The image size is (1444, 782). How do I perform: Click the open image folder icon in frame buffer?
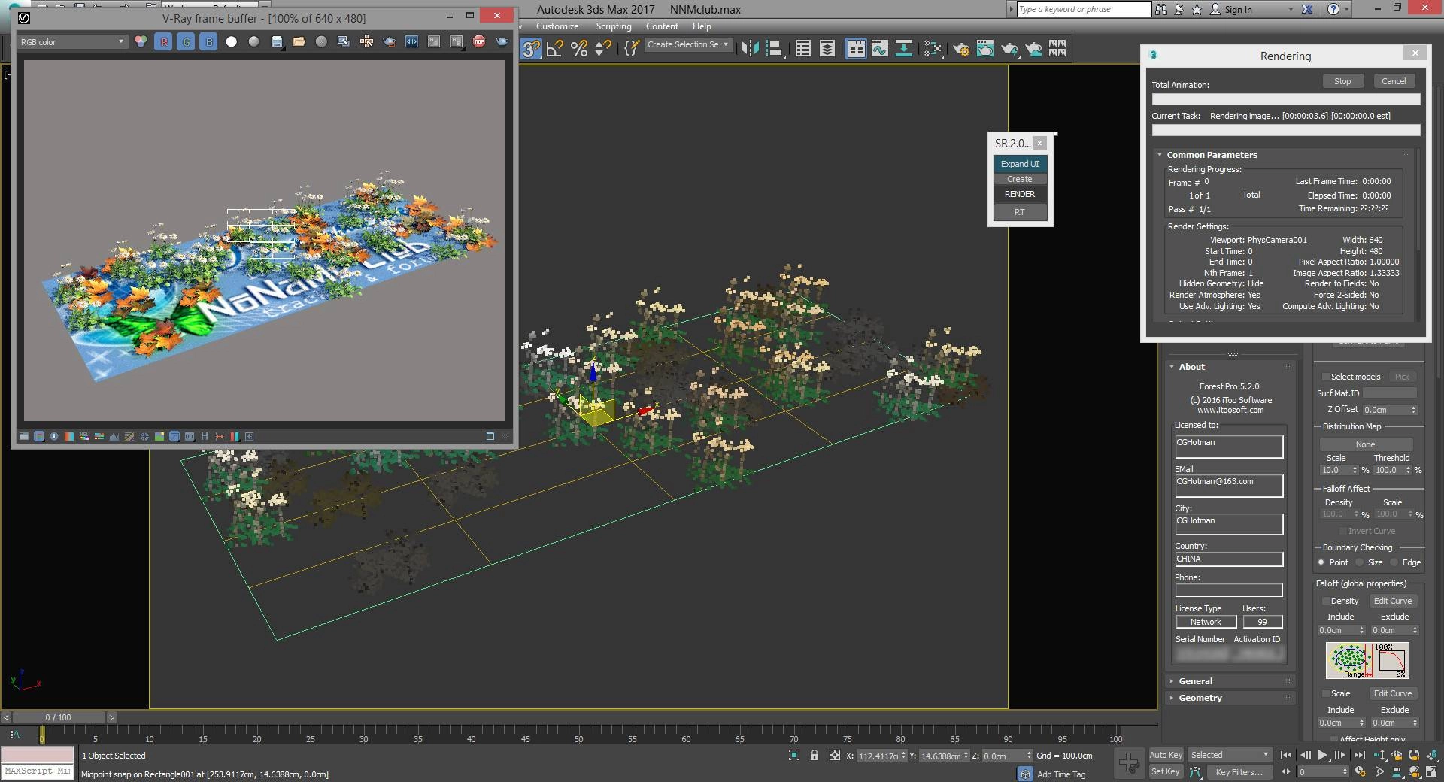pyautogui.click(x=299, y=42)
